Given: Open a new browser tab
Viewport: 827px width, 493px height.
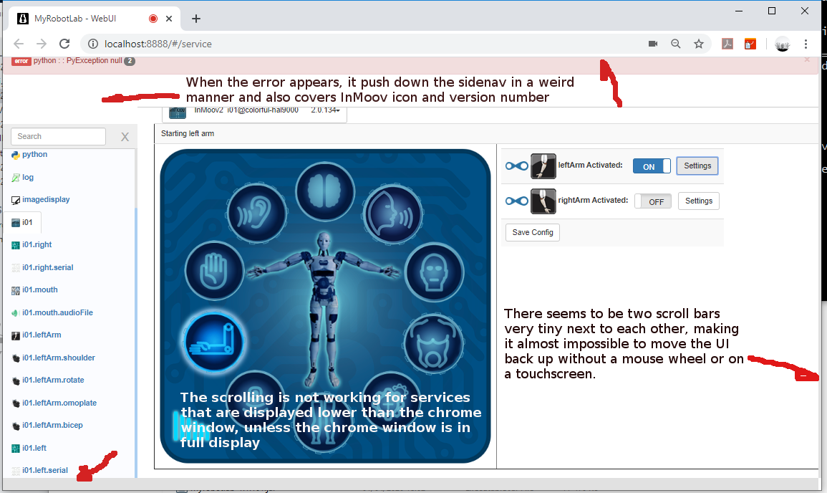Looking at the screenshot, I should pyautogui.click(x=196, y=19).
